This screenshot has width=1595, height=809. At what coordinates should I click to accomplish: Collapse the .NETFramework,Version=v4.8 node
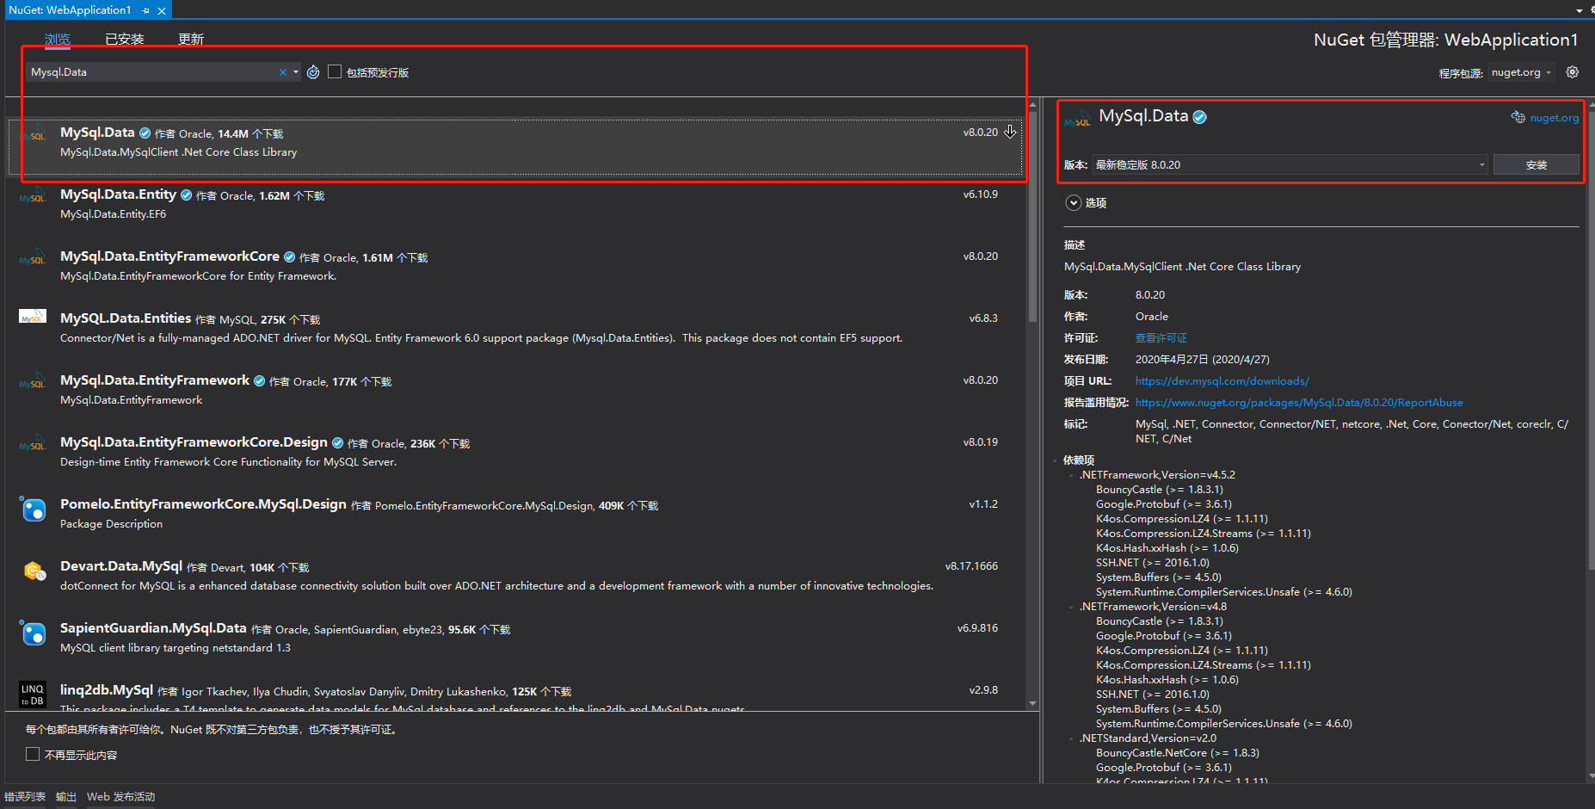1071,607
